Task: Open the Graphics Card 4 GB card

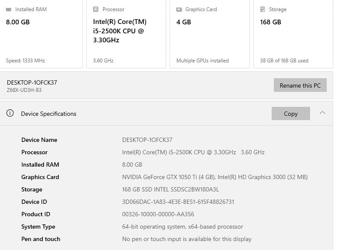Action: pyautogui.click(x=210, y=34)
